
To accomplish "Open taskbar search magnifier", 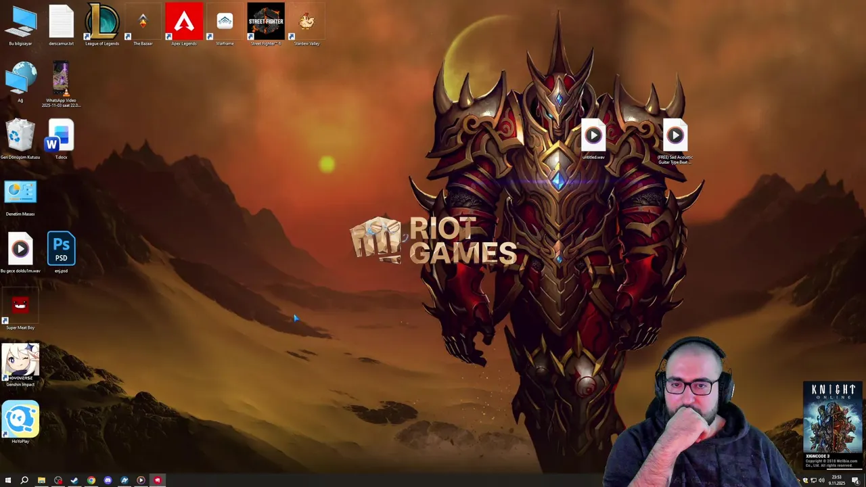I will (24, 480).
